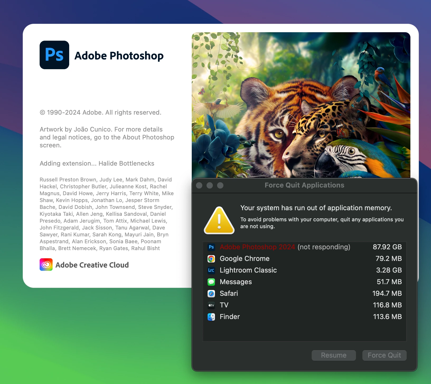Minimize the Force Quit Applications window
The image size is (431, 384).
tap(210, 185)
